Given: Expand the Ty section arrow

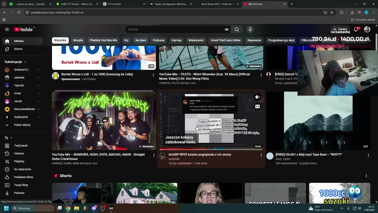Looking at the screenshot, I should point(11,138).
